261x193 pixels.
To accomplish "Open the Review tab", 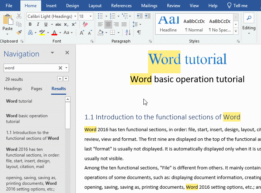I will tap(173, 6).
